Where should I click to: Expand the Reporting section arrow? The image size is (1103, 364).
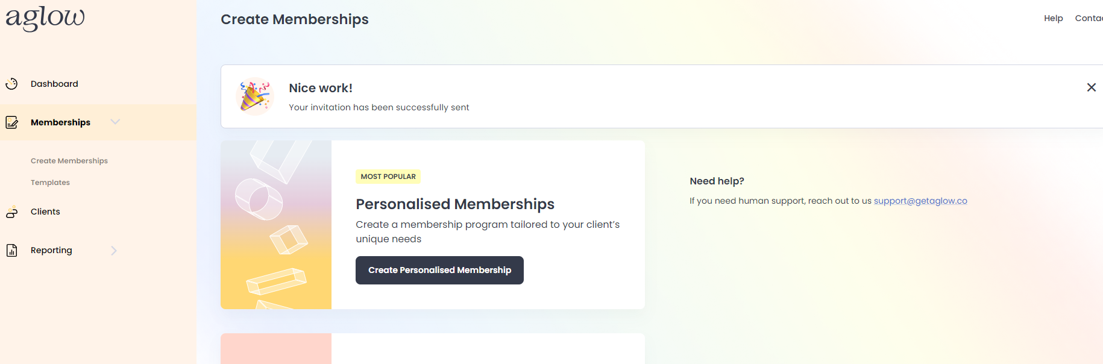click(114, 251)
